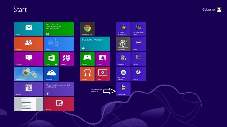This screenshot has width=227, height=127.
Task: Open the Personen tile
Action: pyautogui.click(x=29, y=44)
